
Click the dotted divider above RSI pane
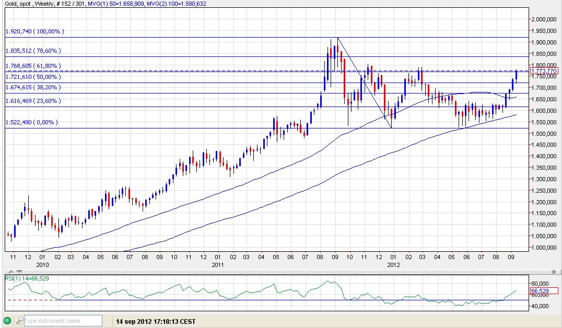(279, 272)
